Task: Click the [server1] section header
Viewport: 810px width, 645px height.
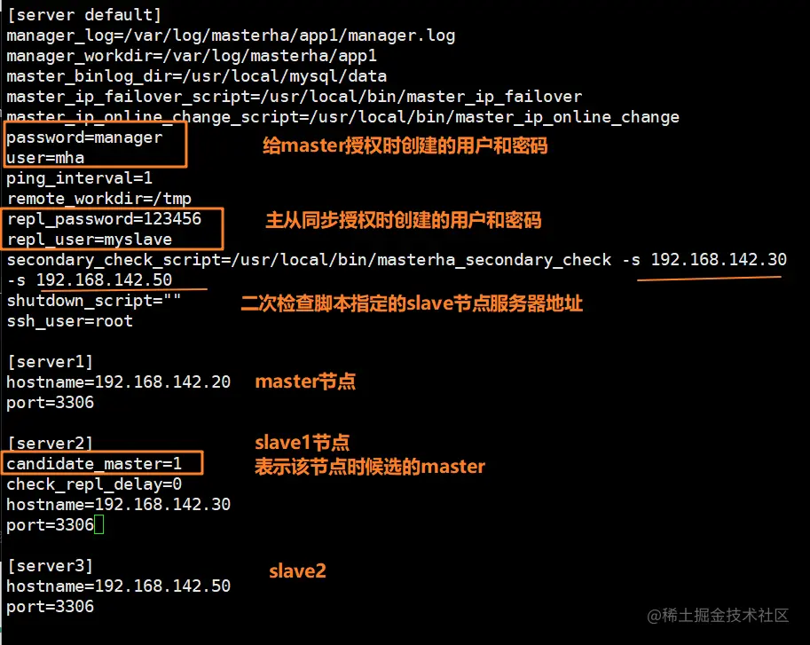Action: pos(50,362)
